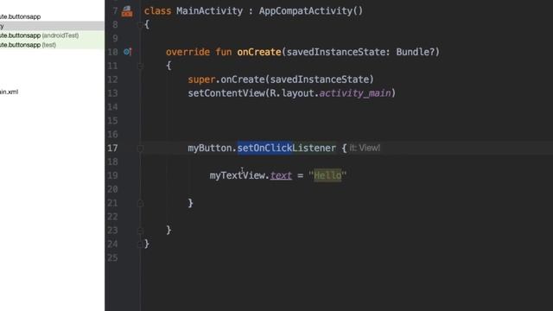Click line number 19 in the gutter
Viewport: 553px width, 311px height.
pyautogui.click(x=112, y=175)
